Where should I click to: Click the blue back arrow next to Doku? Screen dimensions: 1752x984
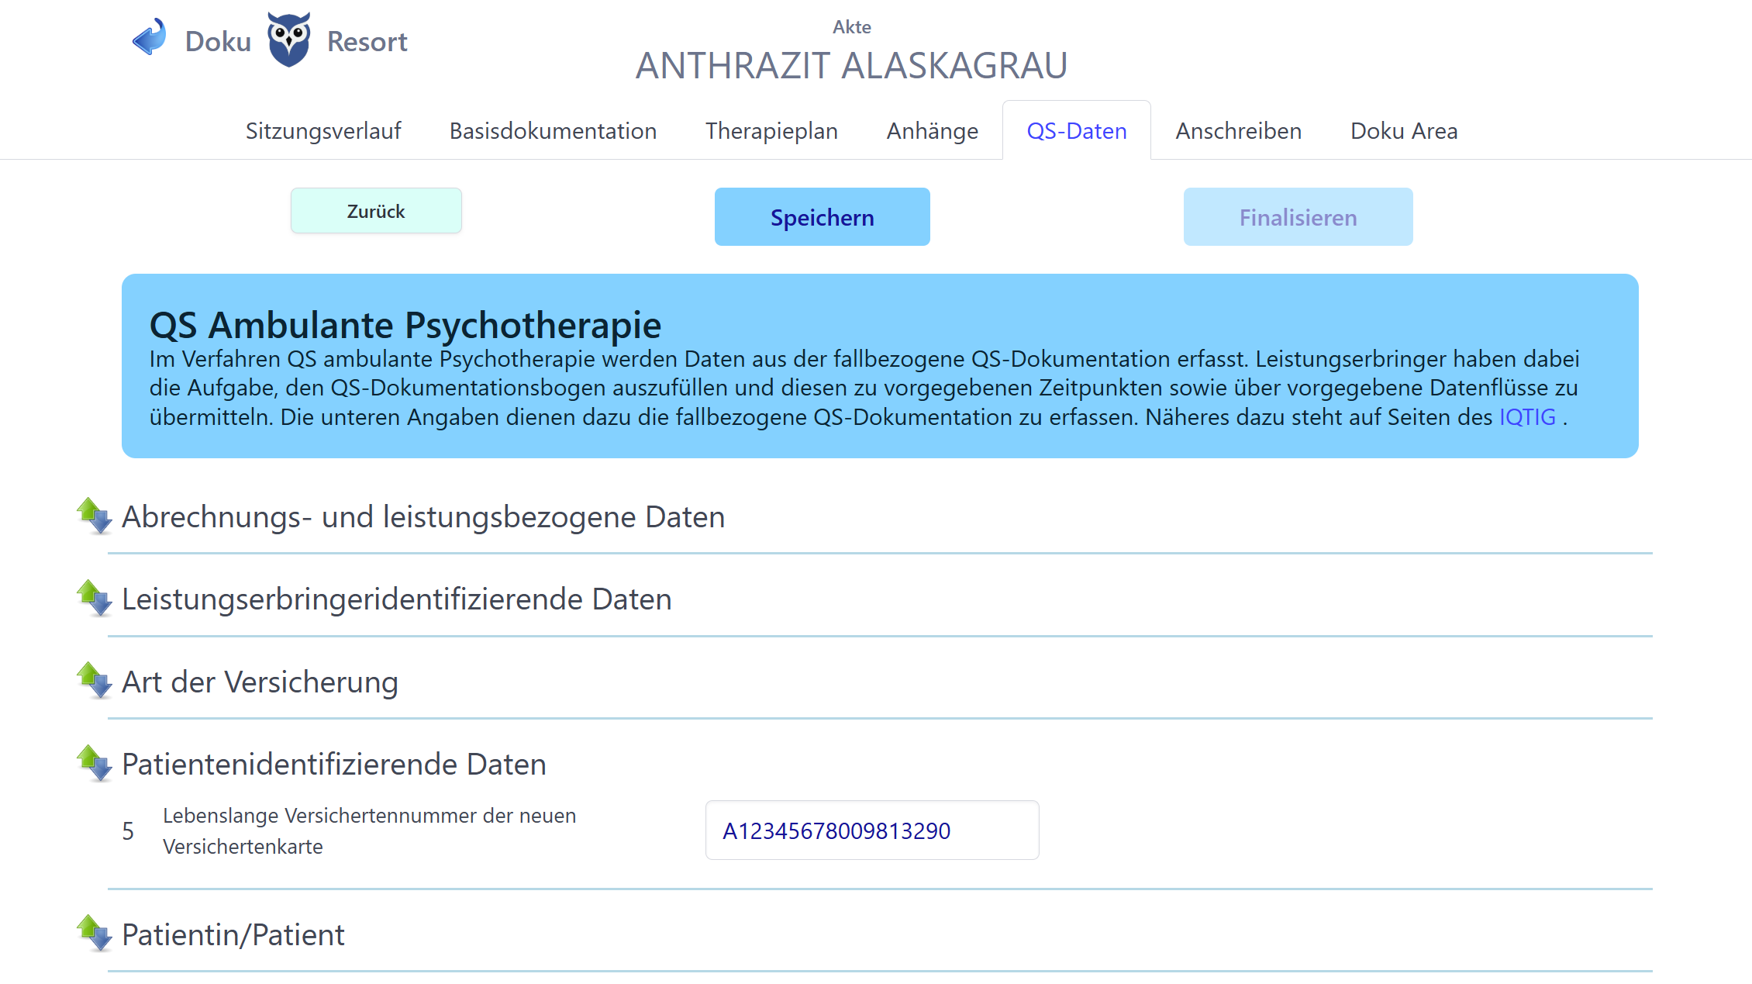coord(149,36)
